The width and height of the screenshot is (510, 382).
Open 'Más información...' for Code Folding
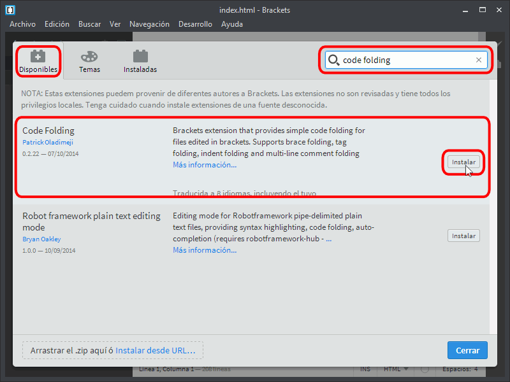[205, 165]
